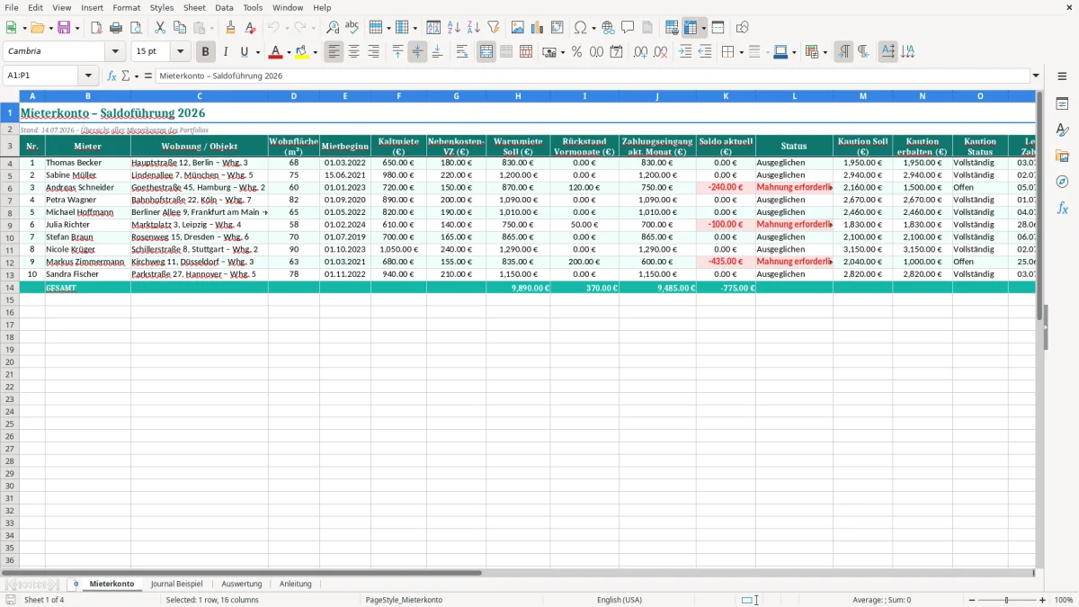
Task: Toggle Underline formatting
Action: 245,52
